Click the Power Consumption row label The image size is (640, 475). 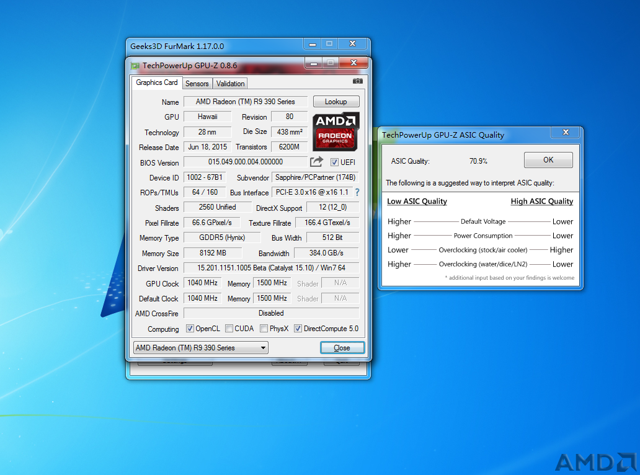(x=483, y=236)
